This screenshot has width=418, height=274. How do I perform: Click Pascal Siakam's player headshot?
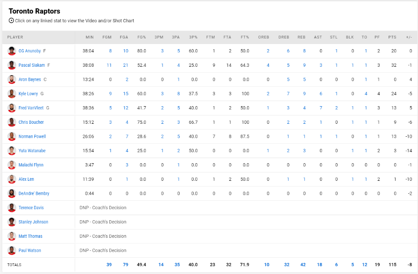point(12,65)
